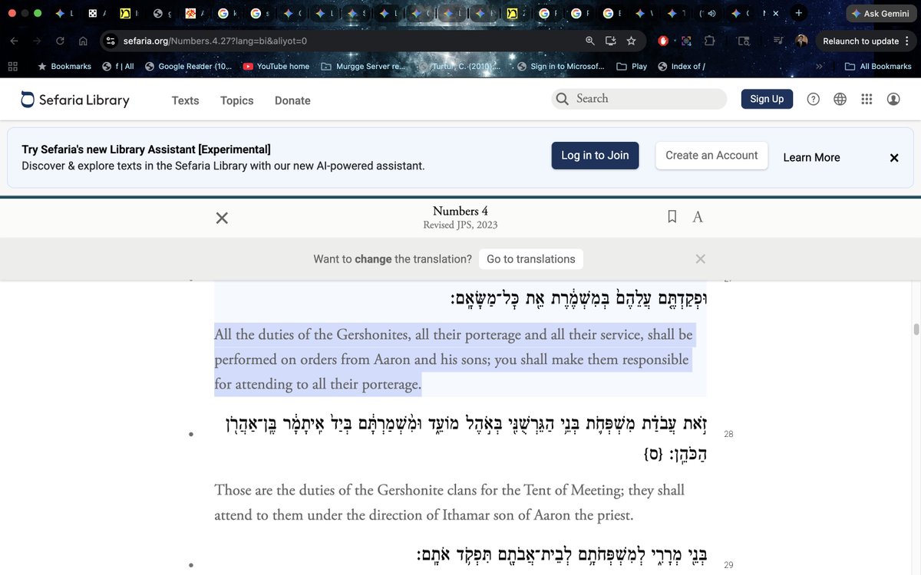Open the Play bookmark folder
Screen dimensions: 921x575
coord(632,67)
